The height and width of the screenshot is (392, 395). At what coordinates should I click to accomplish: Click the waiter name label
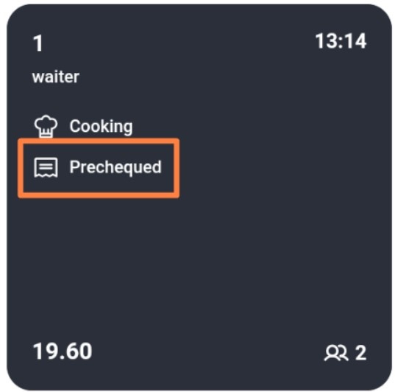56,77
